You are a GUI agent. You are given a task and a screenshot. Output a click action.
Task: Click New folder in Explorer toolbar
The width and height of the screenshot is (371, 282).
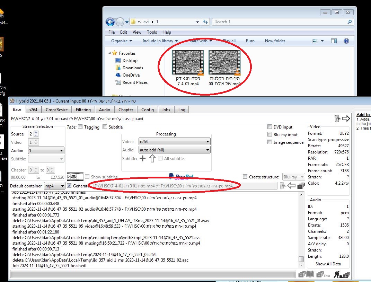coord(275,41)
